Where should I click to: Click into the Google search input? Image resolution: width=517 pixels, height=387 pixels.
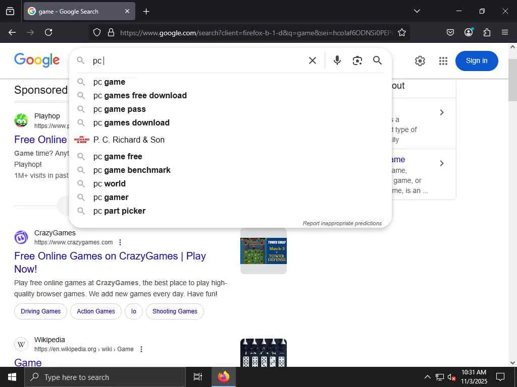tap(198, 60)
